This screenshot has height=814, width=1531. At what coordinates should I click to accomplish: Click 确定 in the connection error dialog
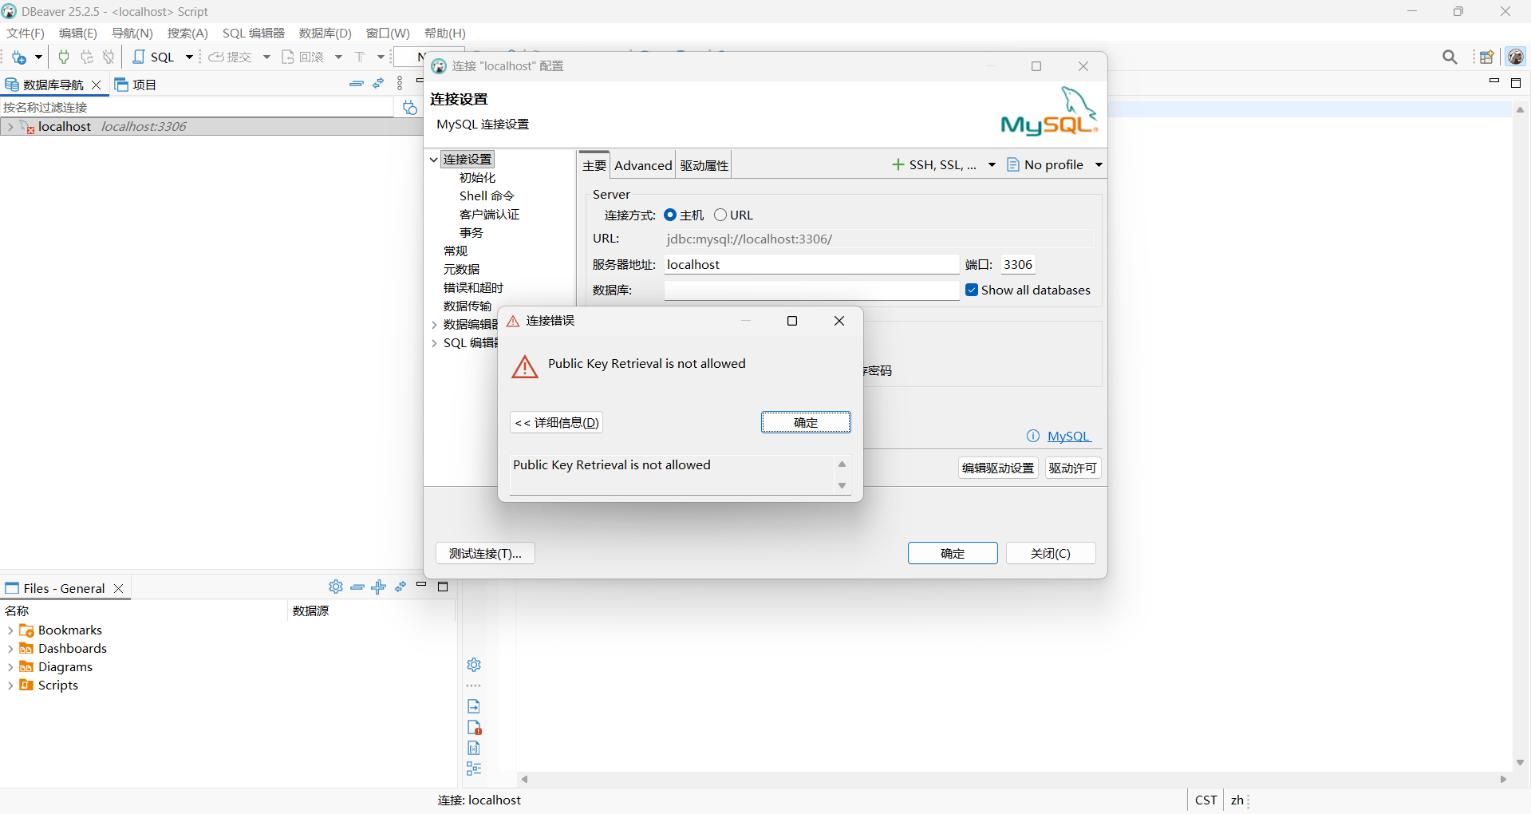pos(806,422)
